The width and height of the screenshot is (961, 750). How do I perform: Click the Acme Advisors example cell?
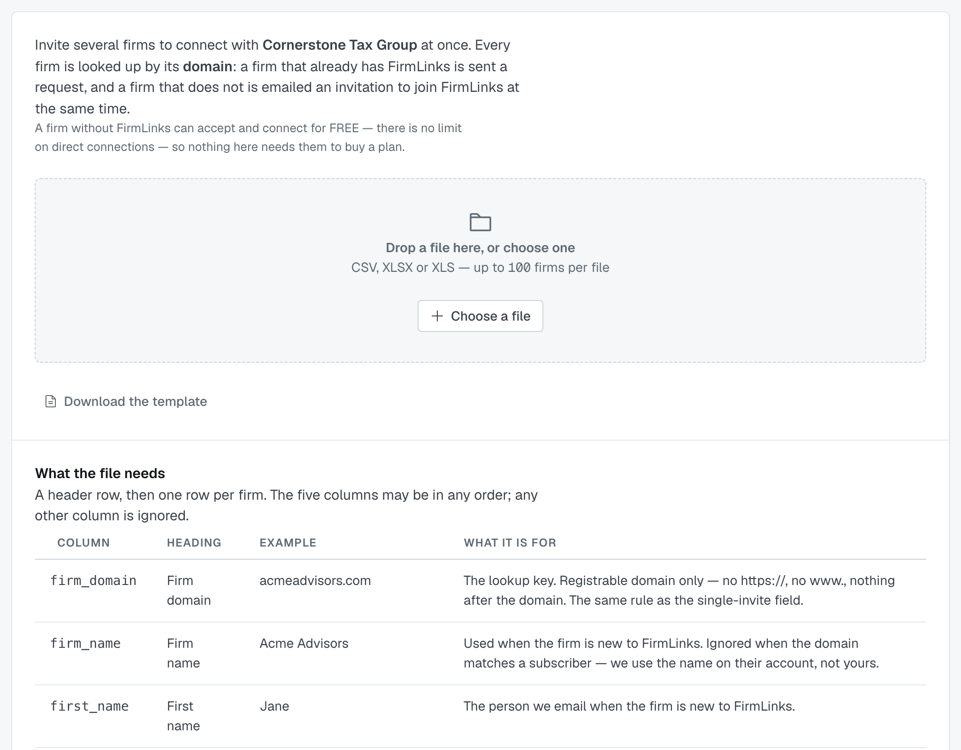304,644
